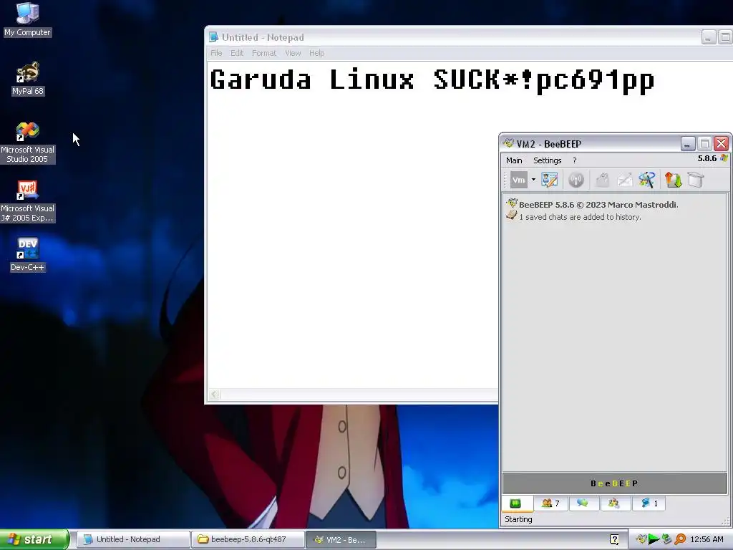
Task: Click the Notepad title bar icon
Action: tap(213, 37)
